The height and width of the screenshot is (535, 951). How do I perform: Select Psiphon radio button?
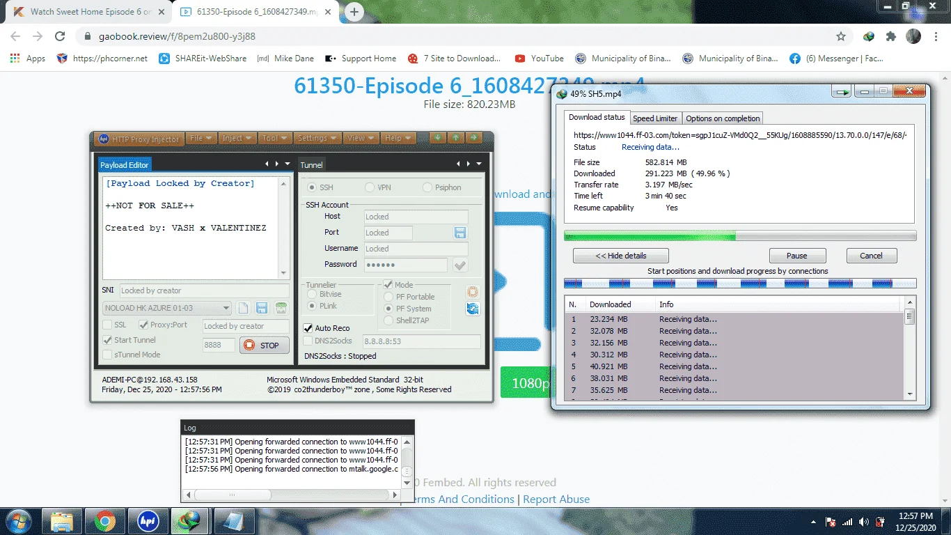point(427,187)
